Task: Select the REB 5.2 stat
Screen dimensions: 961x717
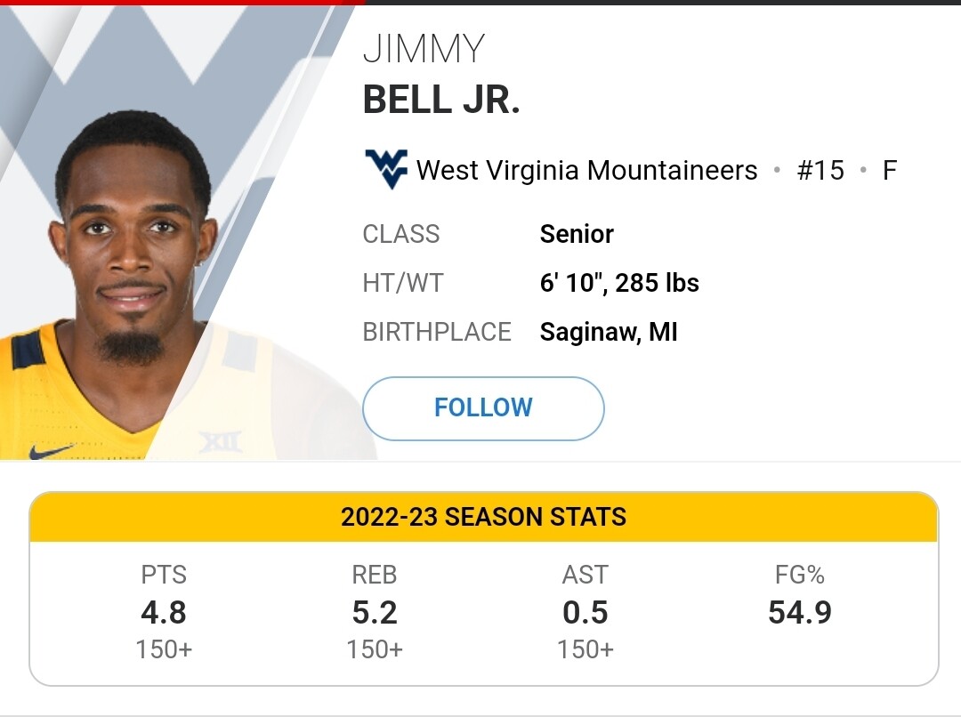Action: click(x=375, y=612)
